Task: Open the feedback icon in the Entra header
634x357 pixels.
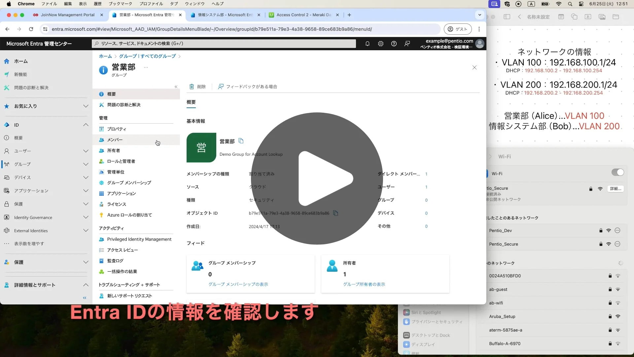Action: (x=407, y=44)
